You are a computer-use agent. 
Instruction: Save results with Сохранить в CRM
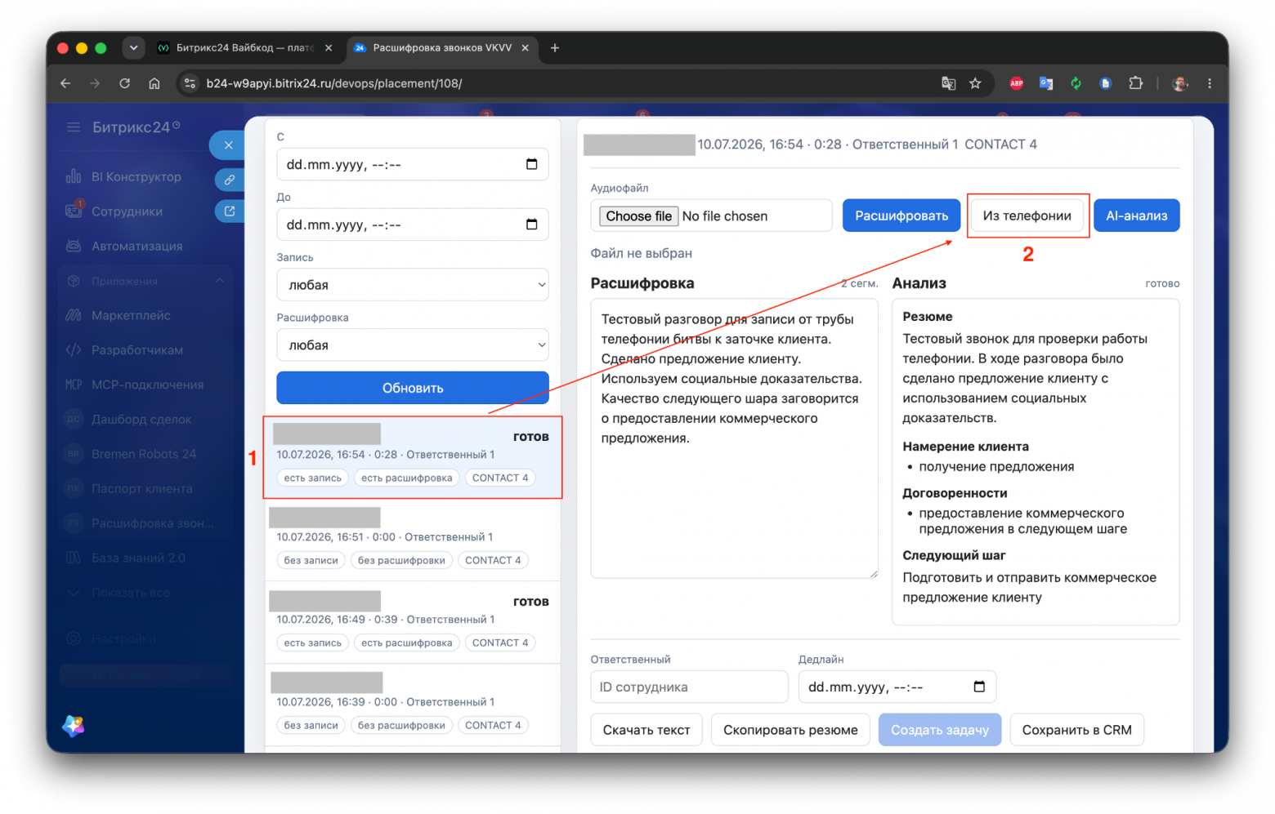(x=1076, y=730)
